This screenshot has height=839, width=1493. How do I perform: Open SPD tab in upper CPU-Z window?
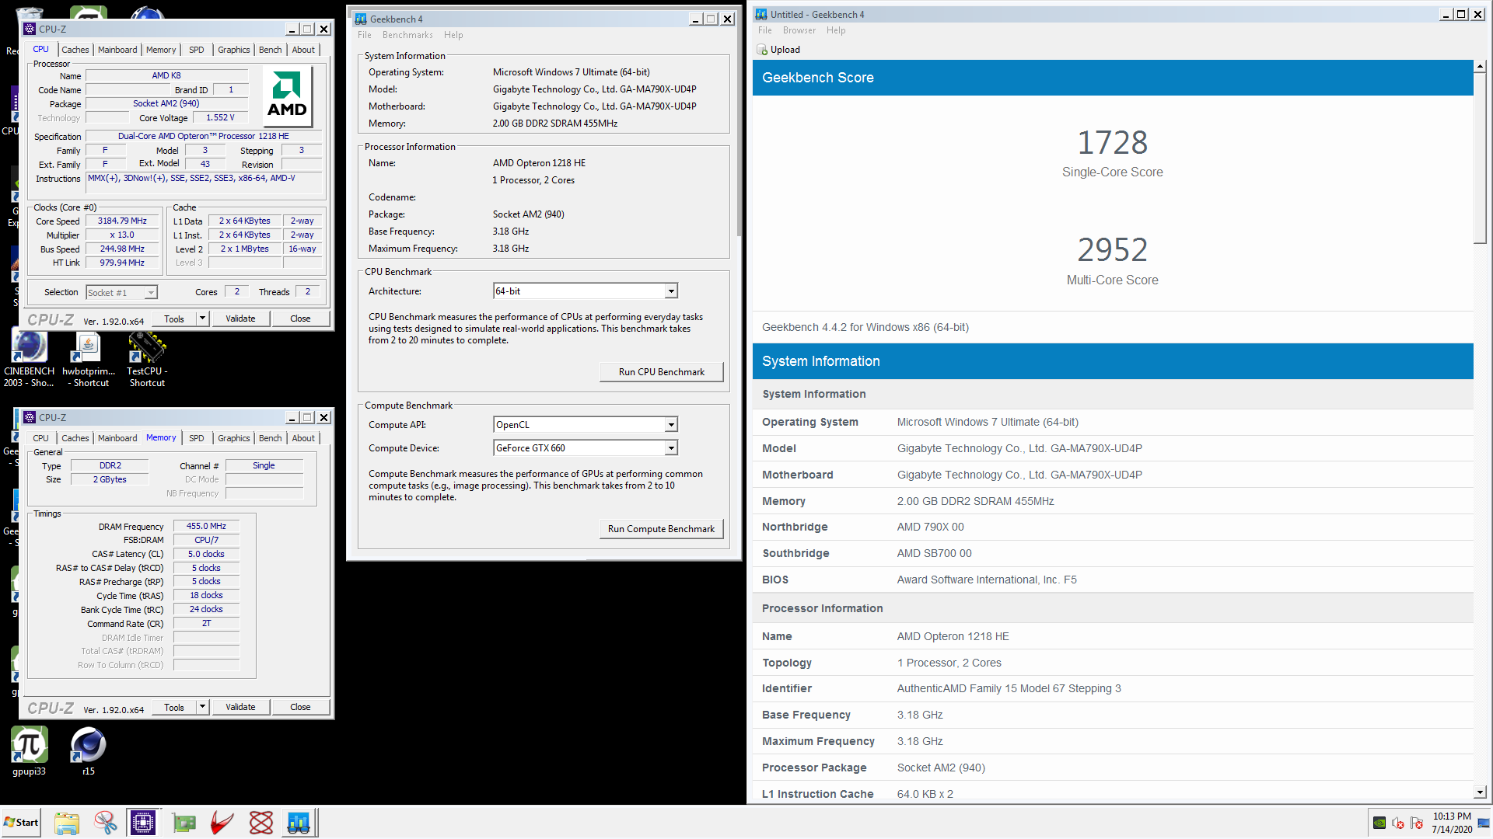[197, 50]
